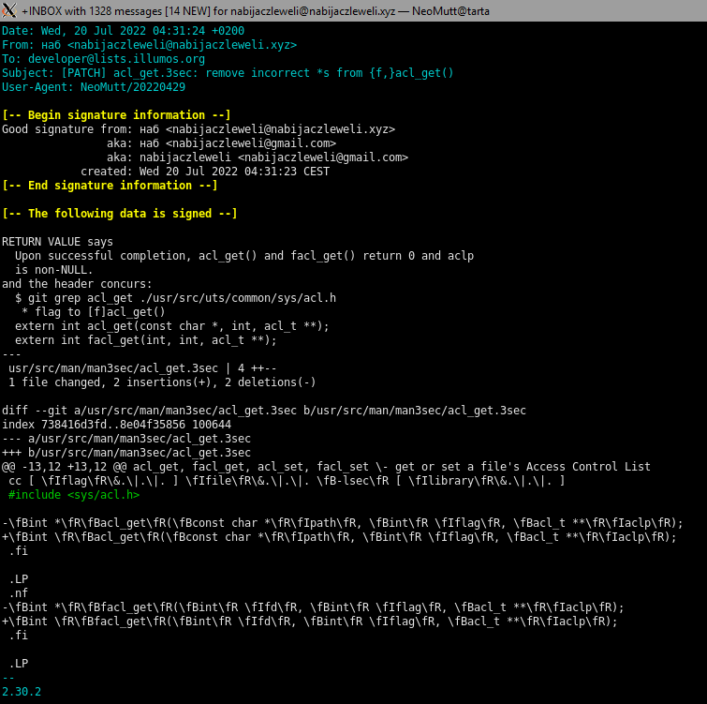Viewport: 707px width, 704px height.
Task: Click the @@ -13,12 +13,12 hunk header
Action: (x=326, y=467)
